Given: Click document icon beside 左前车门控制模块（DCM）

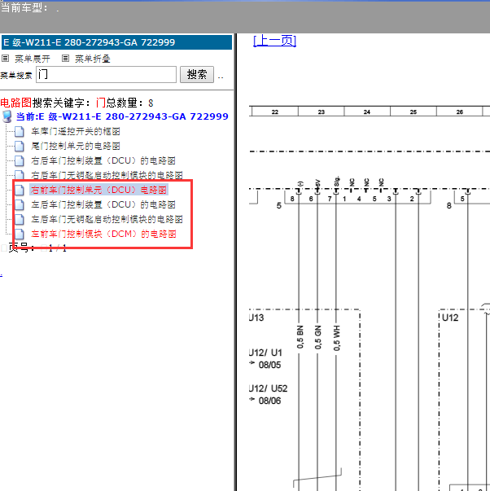Looking at the screenshot, I should click(x=19, y=234).
